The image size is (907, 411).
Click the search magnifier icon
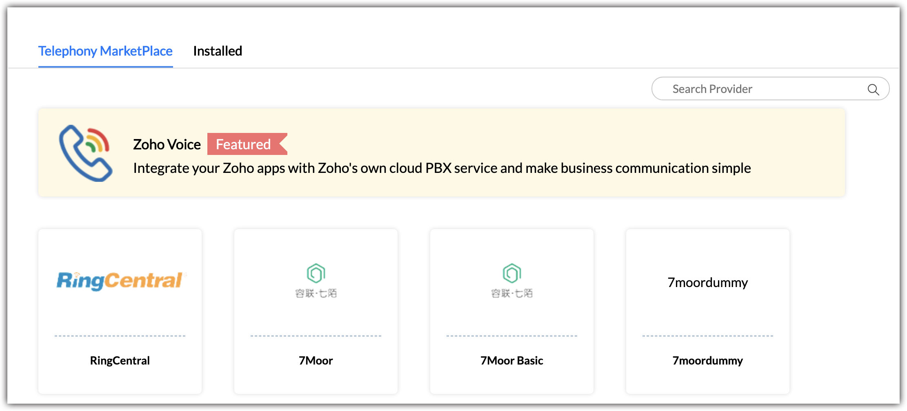[x=873, y=89]
